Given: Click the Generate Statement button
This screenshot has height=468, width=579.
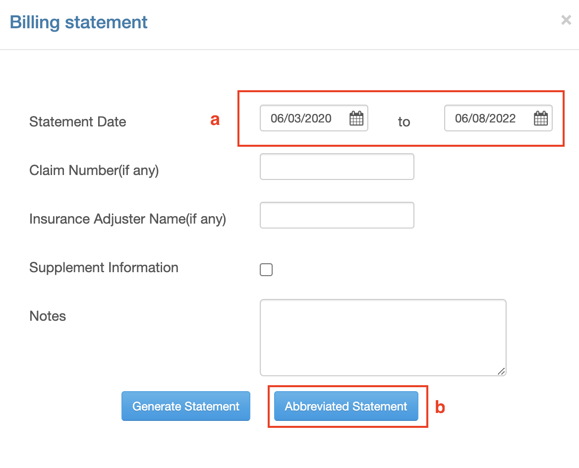Looking at the screenshot, I should 185,406.
